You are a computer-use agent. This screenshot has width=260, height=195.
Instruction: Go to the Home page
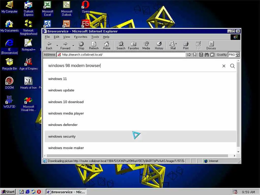click(107, 45)
